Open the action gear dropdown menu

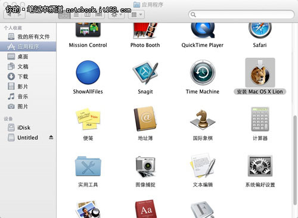tap(116, 15)
